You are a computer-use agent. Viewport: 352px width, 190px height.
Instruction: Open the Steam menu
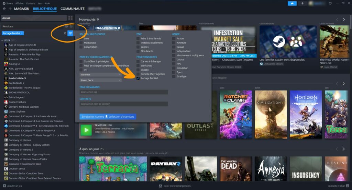pos(9,3)
